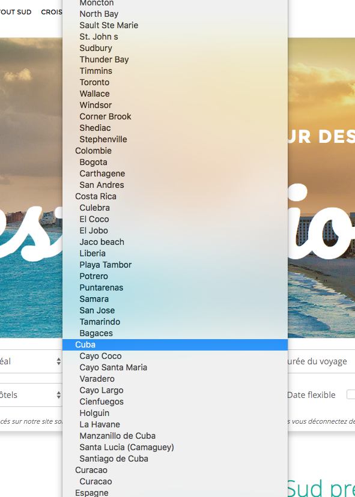Choose Varadero from the dropdown list
Viewport: 355px width, 497px height.
pos(175,379)
